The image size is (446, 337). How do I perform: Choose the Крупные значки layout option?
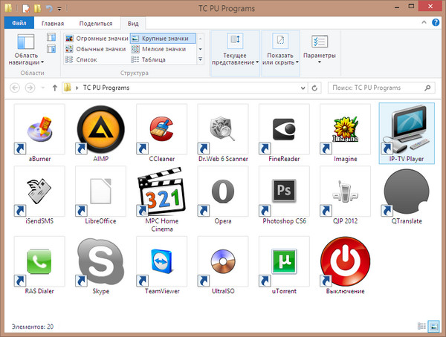click(x=162, y=39)
